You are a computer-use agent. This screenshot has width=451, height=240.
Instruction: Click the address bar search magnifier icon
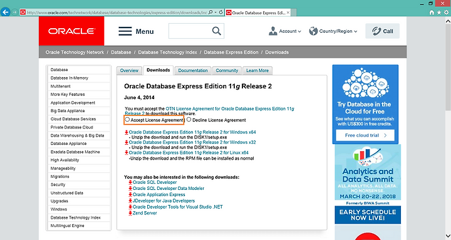[210, 13]
